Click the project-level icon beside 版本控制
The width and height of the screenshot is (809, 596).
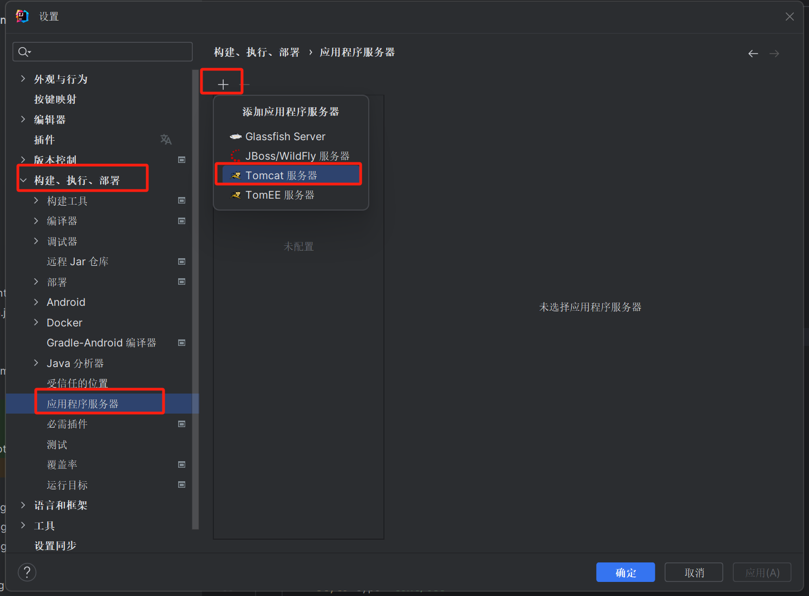pyautogui.click(x=182, y=160)
